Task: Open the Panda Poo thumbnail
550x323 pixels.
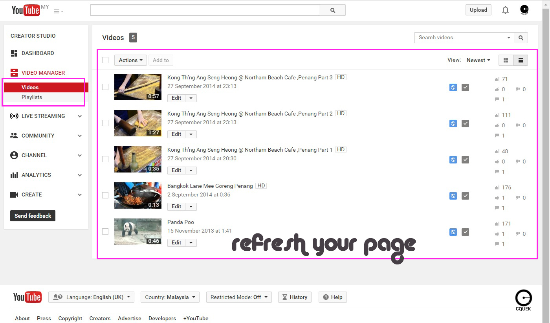Action: [x=138, y=231]
